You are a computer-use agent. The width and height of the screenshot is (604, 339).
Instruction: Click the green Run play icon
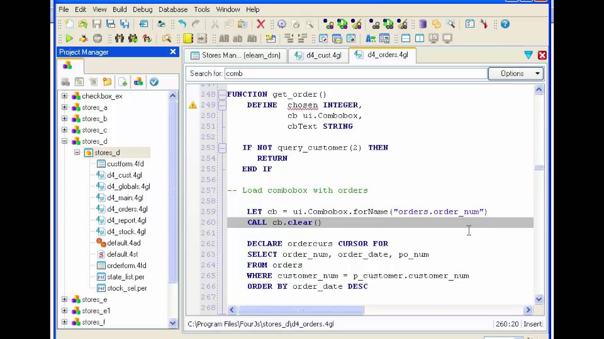pos(69,39)
